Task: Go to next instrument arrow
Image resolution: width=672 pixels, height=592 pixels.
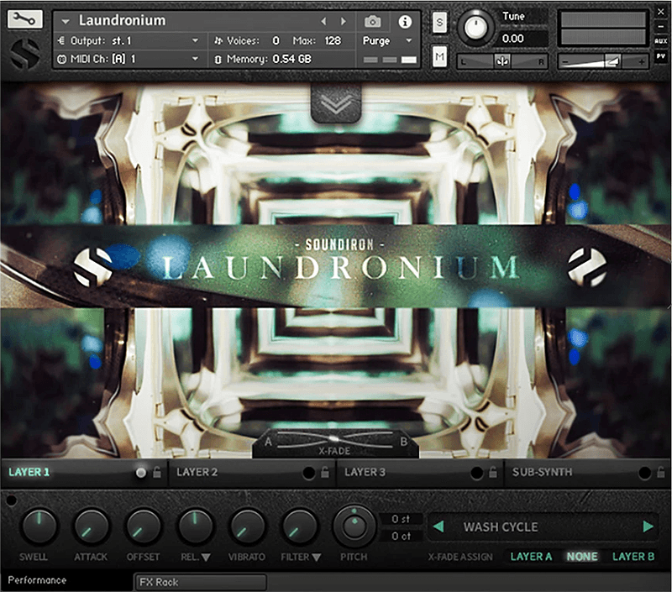Action: (343, 21)
